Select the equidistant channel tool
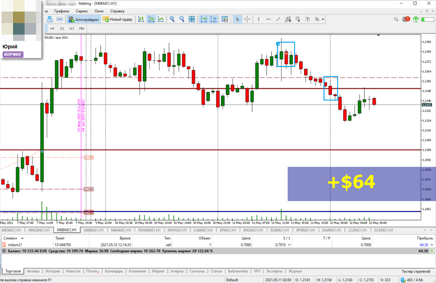The image size is (436, 283). coord(288,19)
